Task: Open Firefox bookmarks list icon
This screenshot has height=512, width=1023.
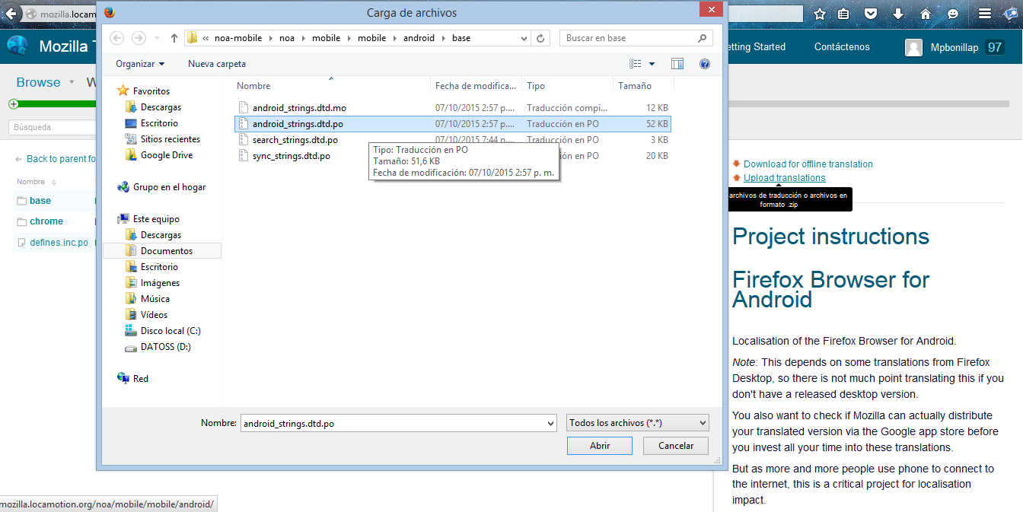Action: [x=843, y=14]
